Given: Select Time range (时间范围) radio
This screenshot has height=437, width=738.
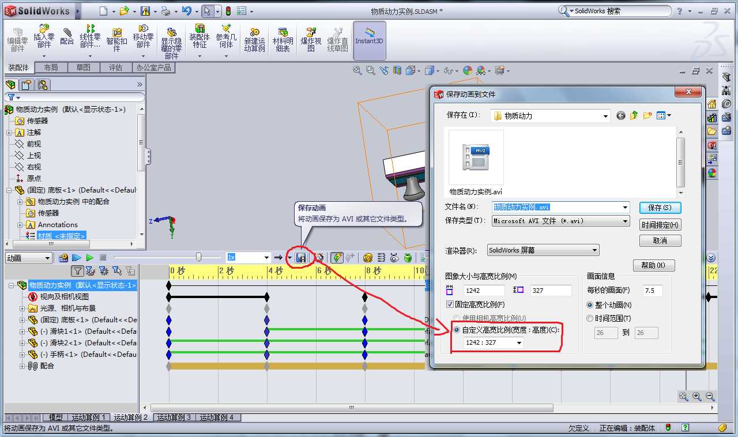Looking at the screenshot, I should pyautogui.click(x=590, y=318).
